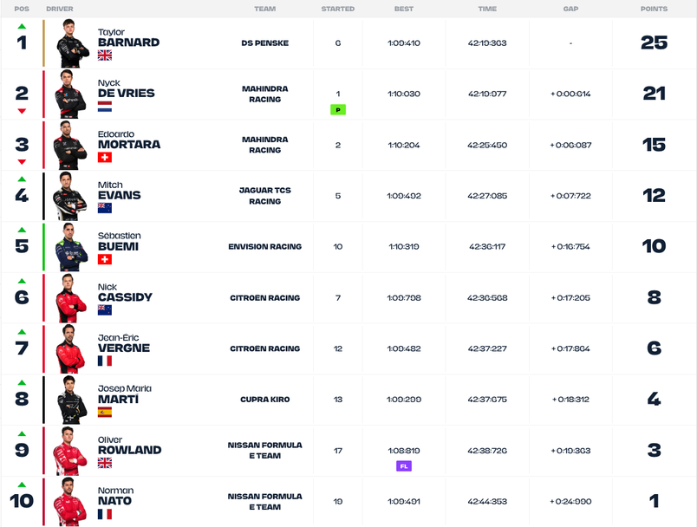Click the French flag under Vergne
This screenshot has width=697, height=527.
click(x=105, y=361)
